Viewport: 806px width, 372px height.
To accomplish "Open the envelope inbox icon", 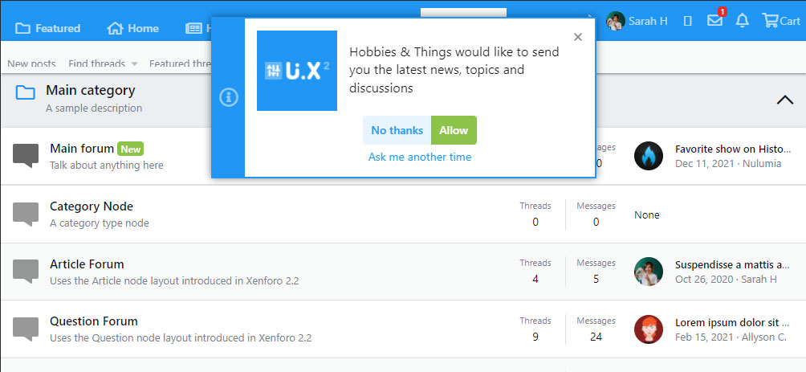I will 714,21.
